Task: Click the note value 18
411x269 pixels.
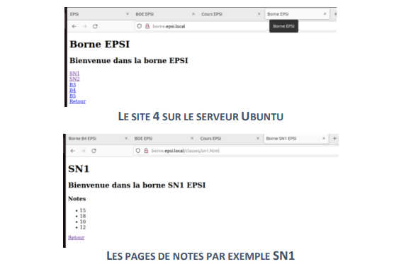Action: 83,216
